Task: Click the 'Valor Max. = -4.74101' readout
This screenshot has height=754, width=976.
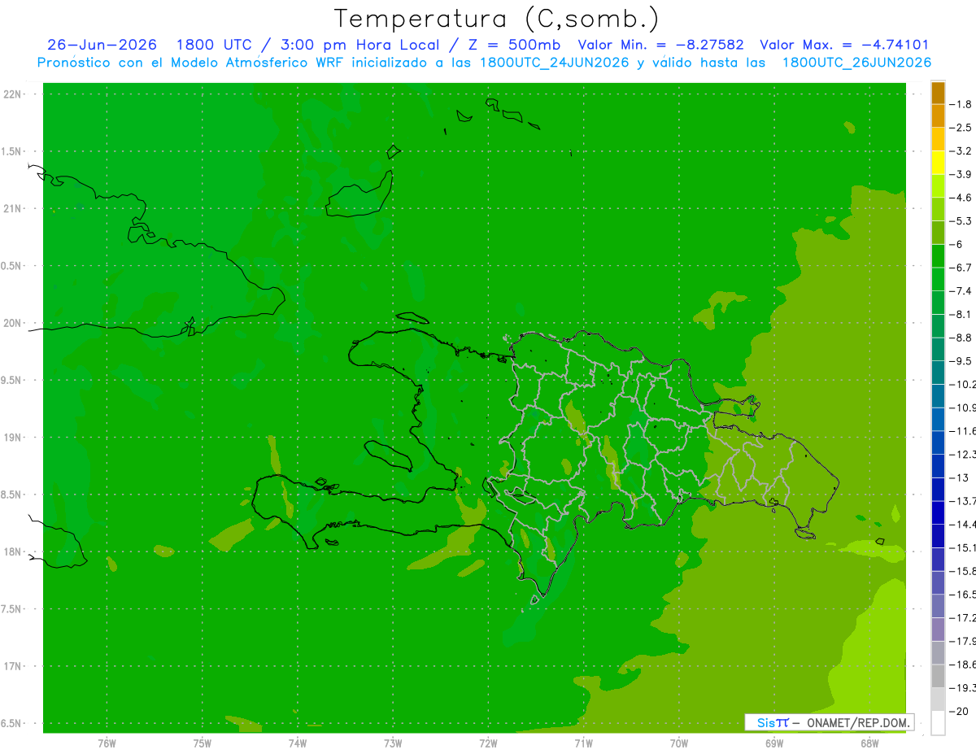Action: [844, 46]
